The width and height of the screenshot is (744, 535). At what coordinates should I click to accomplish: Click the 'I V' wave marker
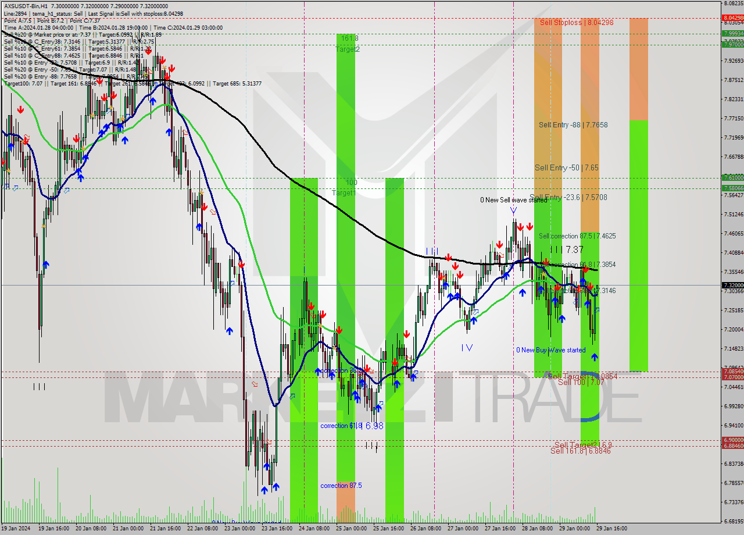point(467,348)
